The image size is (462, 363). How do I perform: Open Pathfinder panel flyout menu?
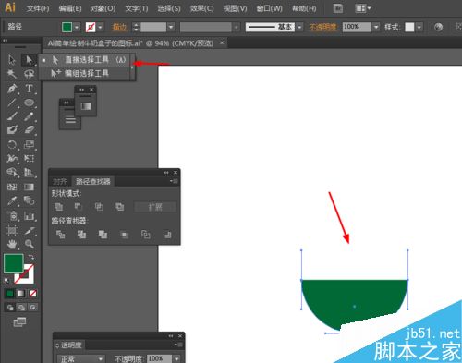click(174, 181)
